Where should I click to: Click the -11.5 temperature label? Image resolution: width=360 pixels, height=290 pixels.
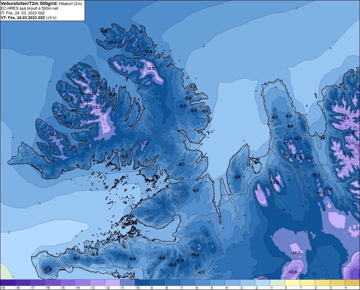[350, 133]
